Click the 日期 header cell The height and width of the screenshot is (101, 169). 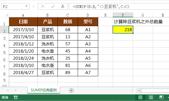[23, 22]
